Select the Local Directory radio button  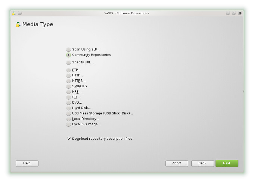[x=68, y=119]
